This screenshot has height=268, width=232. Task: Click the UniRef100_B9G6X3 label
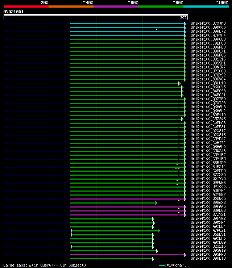[x=208, y=202]
